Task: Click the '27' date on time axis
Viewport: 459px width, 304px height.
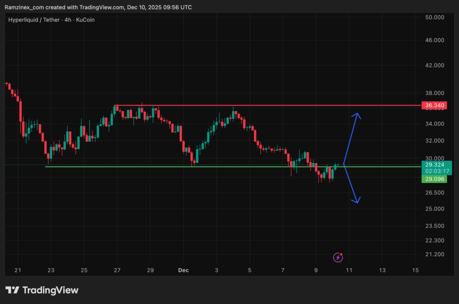Action: (117, 270)
